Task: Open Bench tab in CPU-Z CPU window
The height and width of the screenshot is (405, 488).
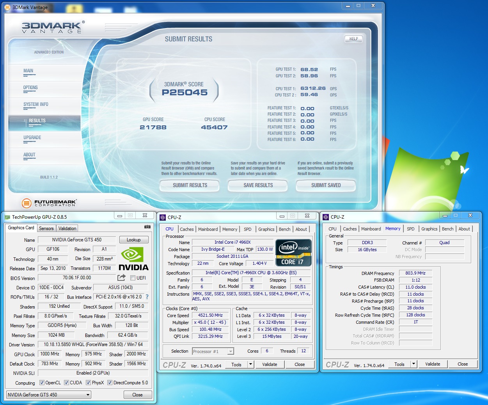Action: [x=285, y=229]
